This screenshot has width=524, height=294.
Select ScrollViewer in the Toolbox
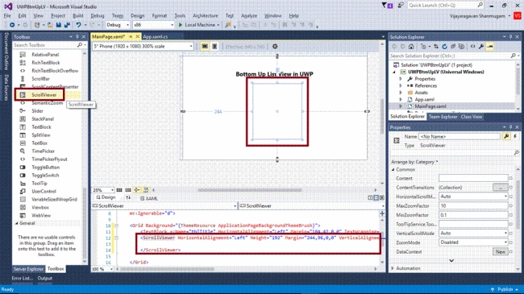click(44, 95)
